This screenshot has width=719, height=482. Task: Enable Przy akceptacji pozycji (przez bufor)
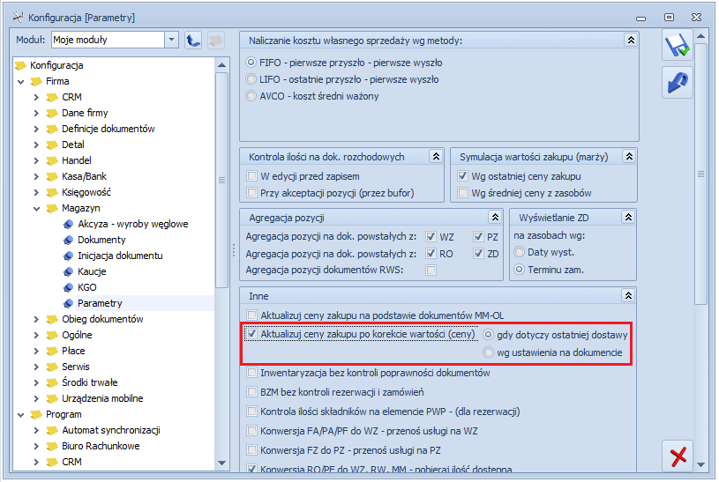[251, 192]
